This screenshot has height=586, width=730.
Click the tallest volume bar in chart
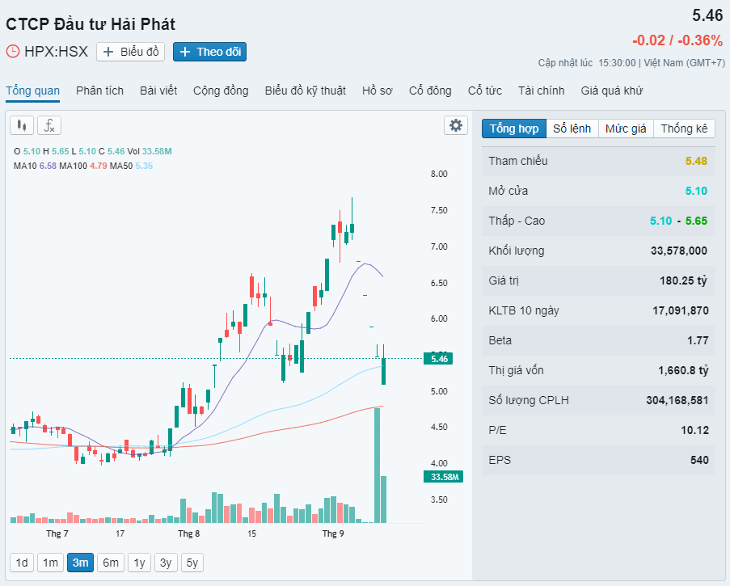tap(377, 465)
